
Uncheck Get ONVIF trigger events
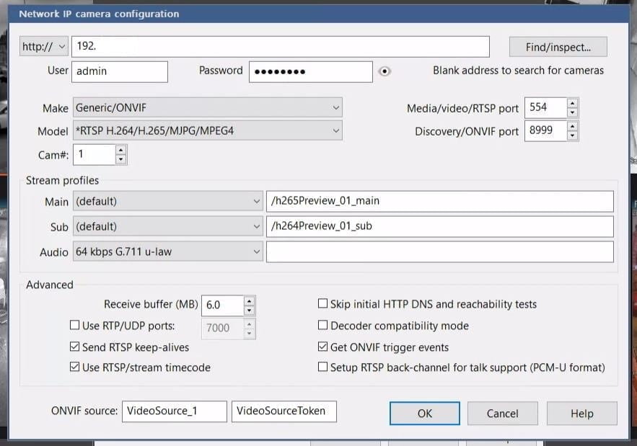(323, 347)
